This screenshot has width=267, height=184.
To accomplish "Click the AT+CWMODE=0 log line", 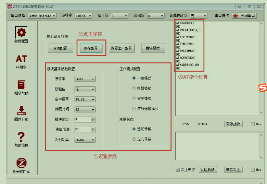I will (x=185, y=58).
